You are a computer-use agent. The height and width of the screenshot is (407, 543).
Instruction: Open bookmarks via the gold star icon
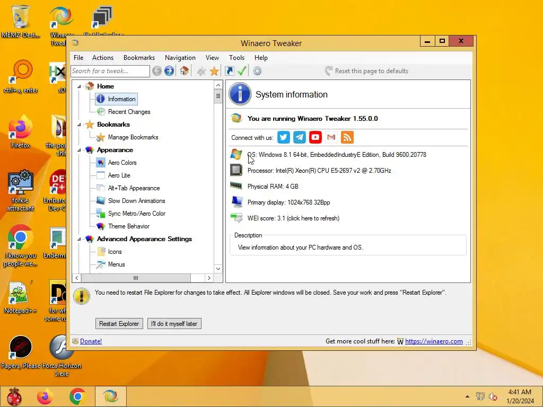point(214,72)
